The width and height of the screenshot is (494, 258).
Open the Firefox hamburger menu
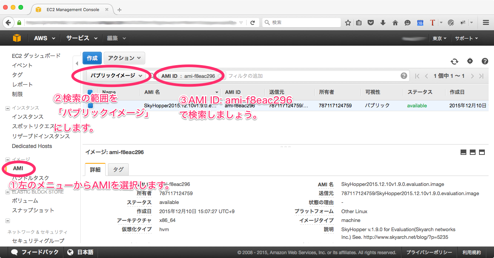coord(486,23)
